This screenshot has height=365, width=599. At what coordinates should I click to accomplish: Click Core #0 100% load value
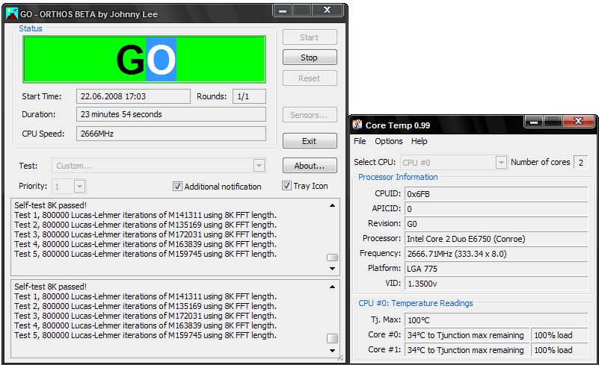(x=559, y=335)
